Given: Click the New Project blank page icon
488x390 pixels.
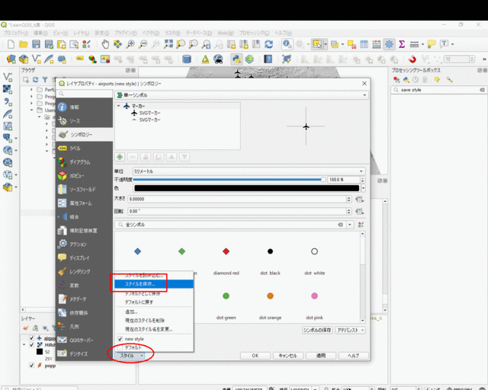Looking at the screenshot, I should pos(11,44).
